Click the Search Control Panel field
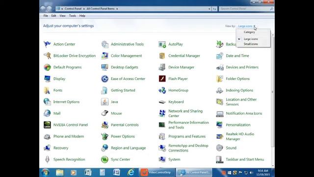Viewport: 314px width, 177px height. [246, 9]
